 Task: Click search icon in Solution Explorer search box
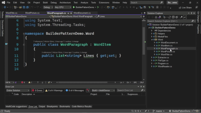(x=193, y=21)
